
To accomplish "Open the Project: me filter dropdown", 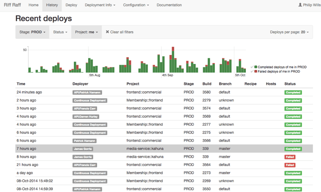I will click(x=86, y=32).
